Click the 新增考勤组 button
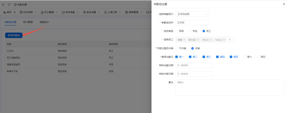 14,35
